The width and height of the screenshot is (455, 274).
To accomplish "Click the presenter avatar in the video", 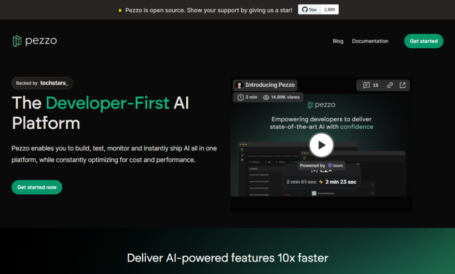I will (x=239, y=85).
